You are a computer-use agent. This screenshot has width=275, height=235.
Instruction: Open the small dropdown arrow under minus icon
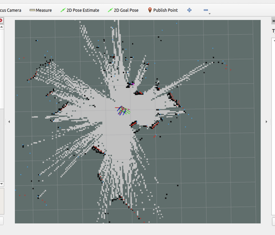pos(209,14)
